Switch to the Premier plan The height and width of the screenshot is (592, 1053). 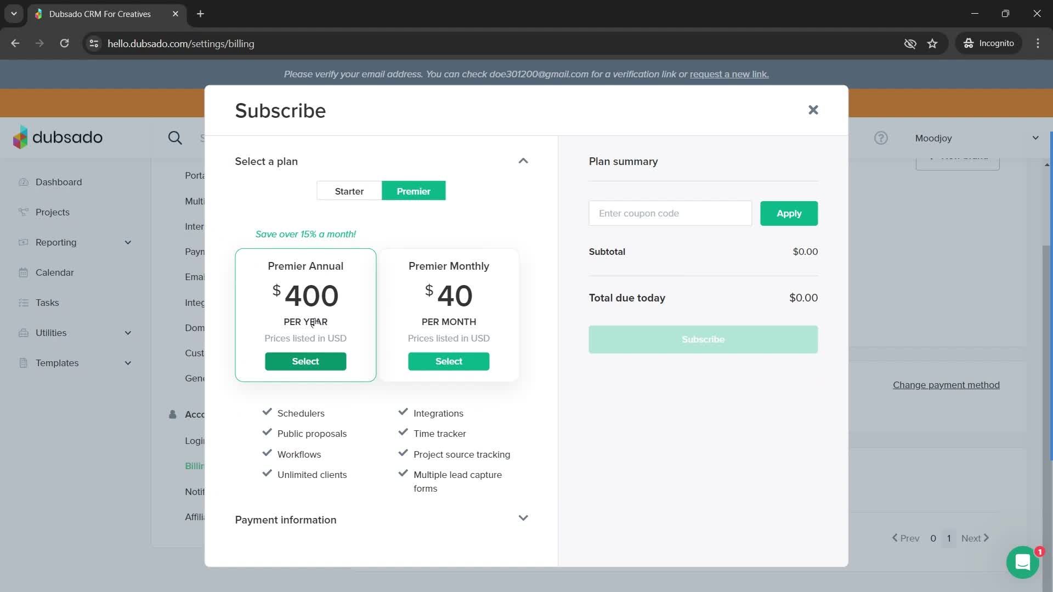pyautogui.click(x=414, y=191)
